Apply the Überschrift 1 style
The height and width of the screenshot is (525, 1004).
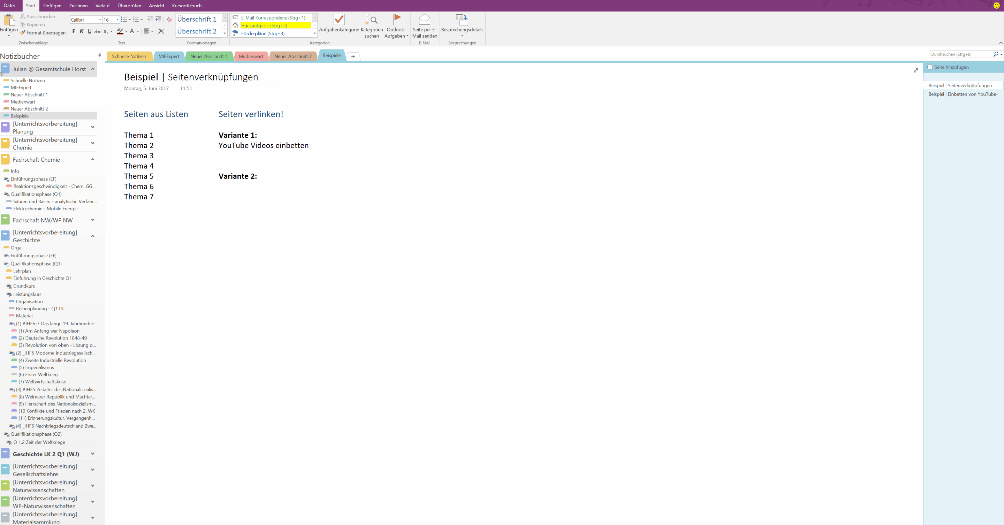click(x=197, y=19)
